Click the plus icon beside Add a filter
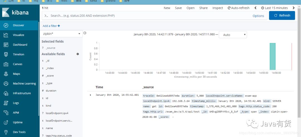Screen dimensions: 301x137 (59, 26)
